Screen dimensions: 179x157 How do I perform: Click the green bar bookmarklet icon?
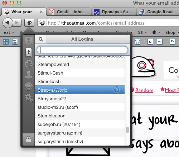(160, 42)
